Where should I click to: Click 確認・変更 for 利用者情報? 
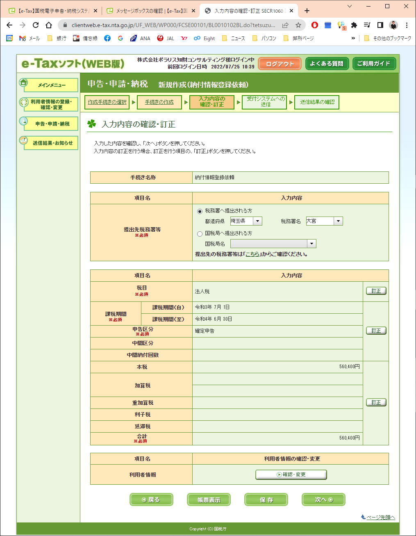click(x=291, y=474)
